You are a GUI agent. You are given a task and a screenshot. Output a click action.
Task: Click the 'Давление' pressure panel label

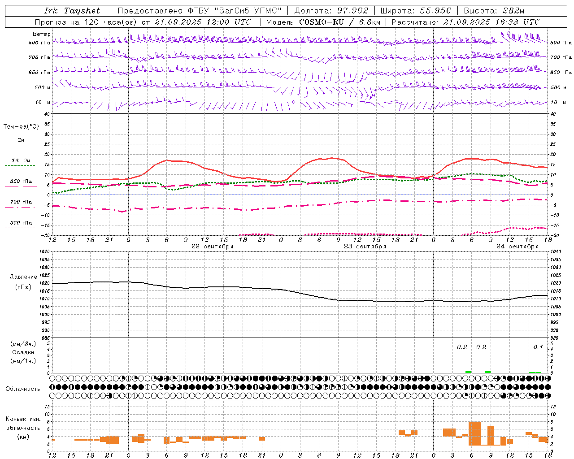23,277
